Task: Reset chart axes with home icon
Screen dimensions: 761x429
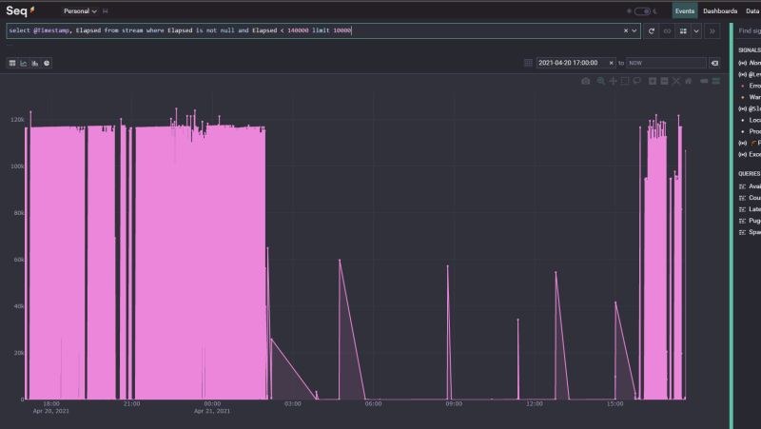Action: tap(688, 81)
